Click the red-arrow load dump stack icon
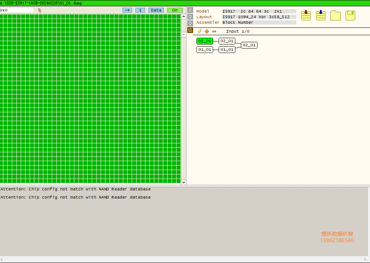Screen dimensions: 370x263 coord(306,15)
